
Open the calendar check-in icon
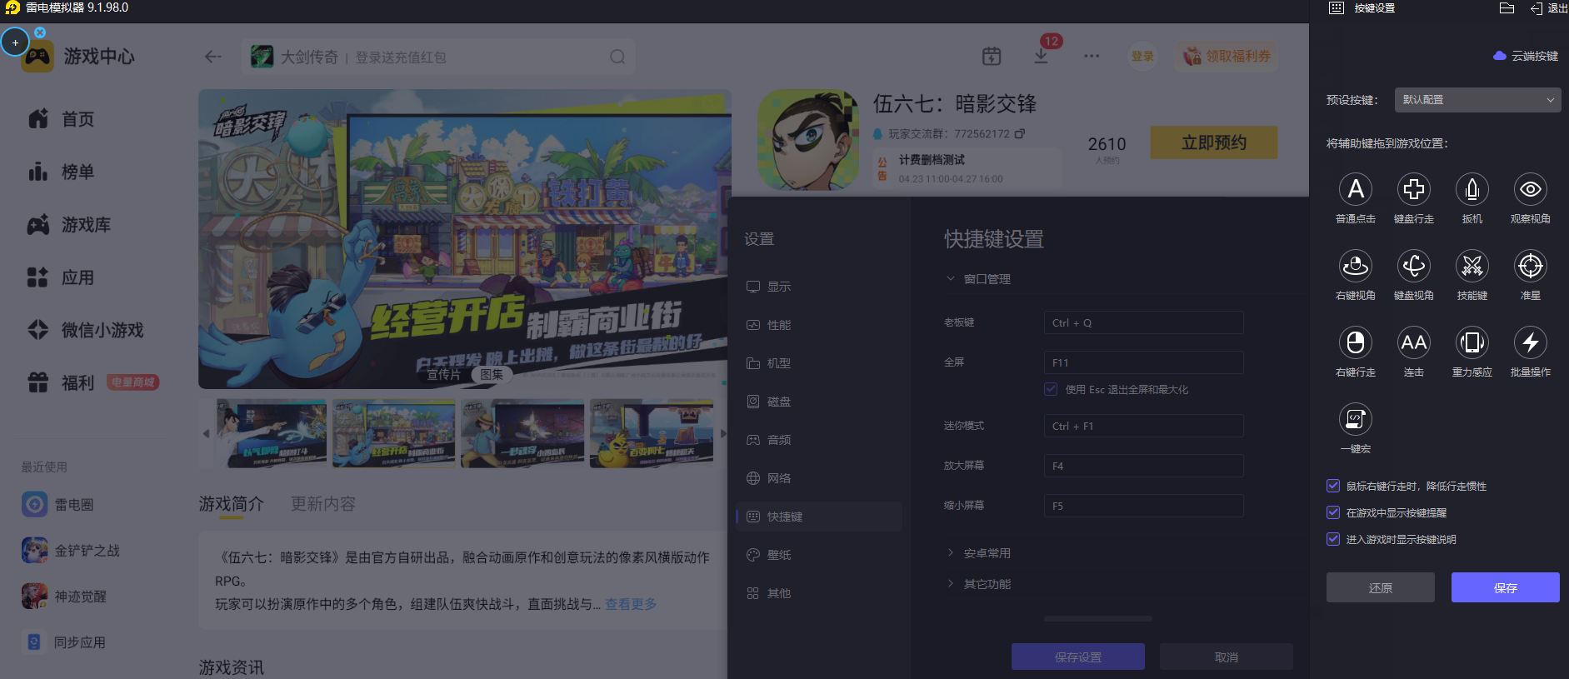[992, 56]
